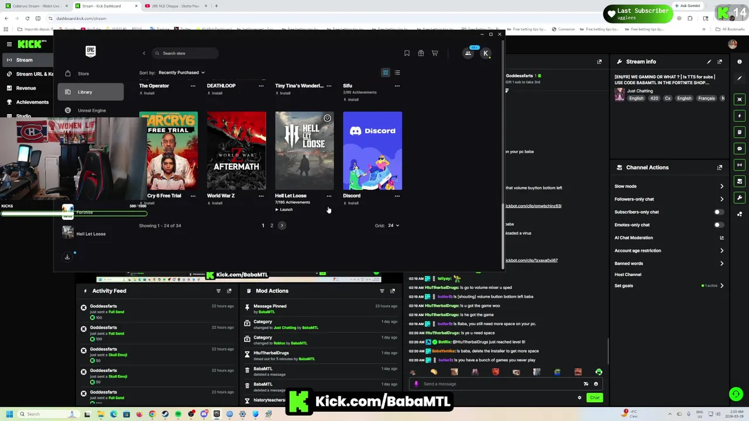Send message with green Chat button

tap(595, 398)
